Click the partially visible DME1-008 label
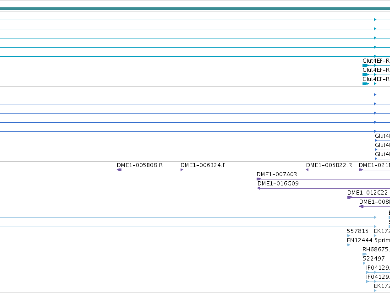 (x=374, y=202)
